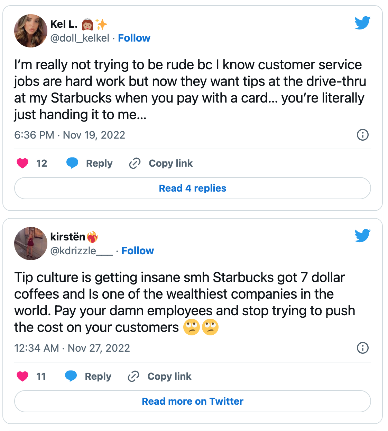388x431 pixels.
Task: Open Read more on Twitter
Action: 193,401
